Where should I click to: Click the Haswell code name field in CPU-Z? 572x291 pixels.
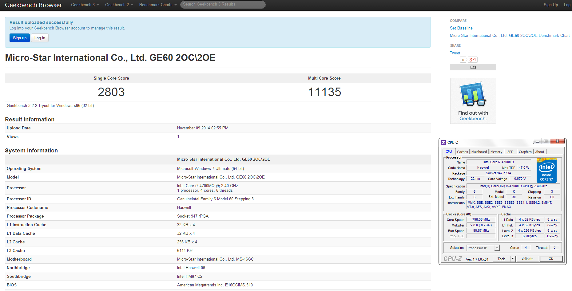[x=483, y=167]
